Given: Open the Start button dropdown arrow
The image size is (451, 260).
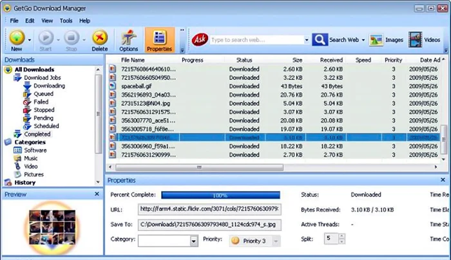Looking at the screenshot, I should point(58,40).
